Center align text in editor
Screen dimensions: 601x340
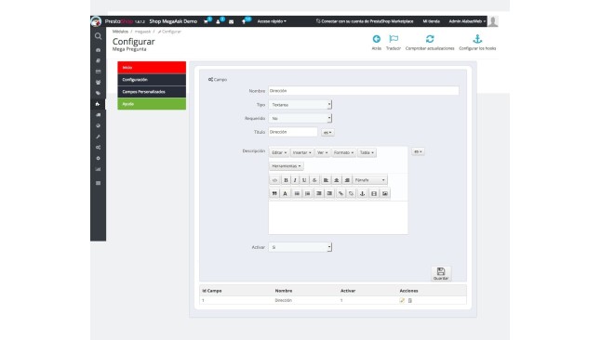[x=337, y=180]
